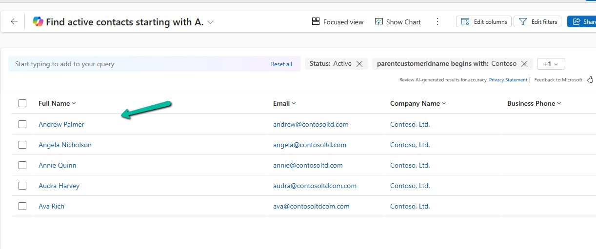596x249 pixels.
Task: Open the Edit filters panel
Action: [538, 22]
